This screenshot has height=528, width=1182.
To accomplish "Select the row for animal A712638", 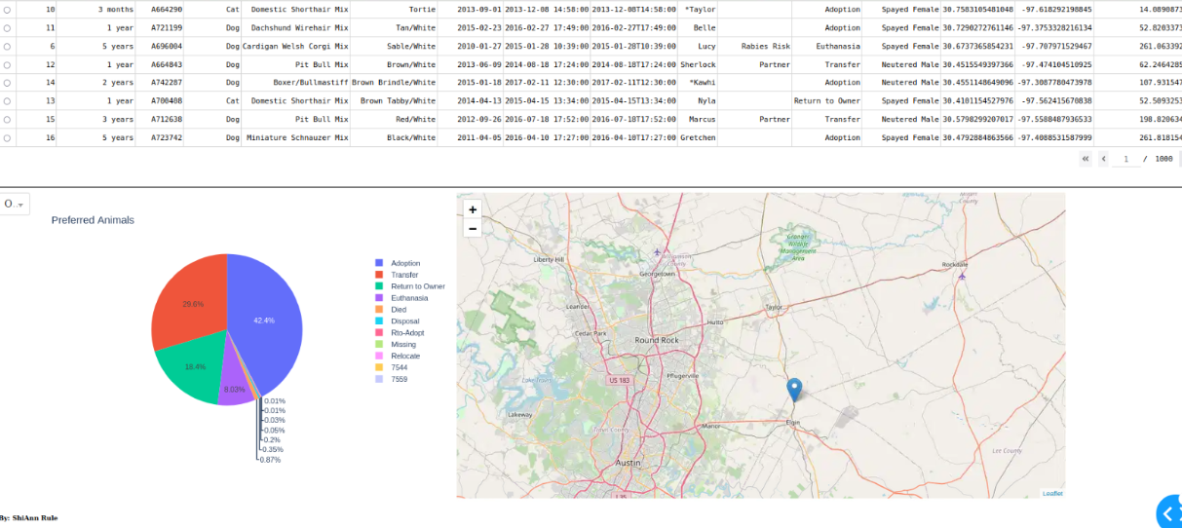I will 8,120.
